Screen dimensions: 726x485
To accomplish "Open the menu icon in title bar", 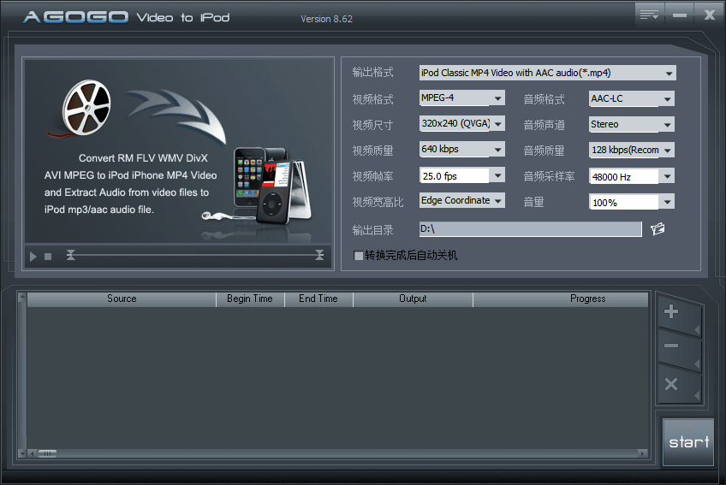I will (649, 15).
